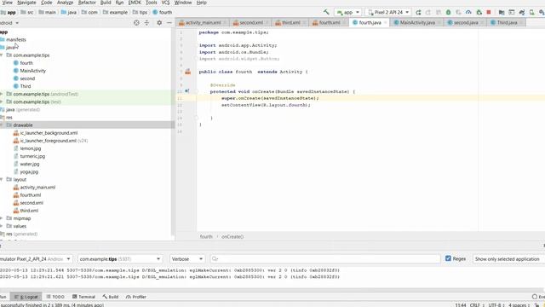Open the TODO tool window
This screenshot has height=307, width=545.
(55, 297)
